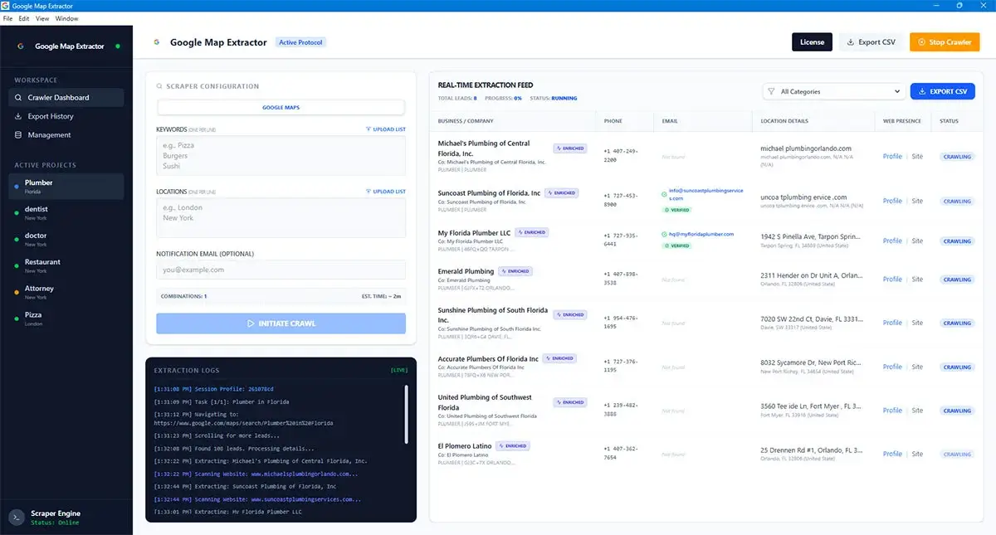Open the Edit menu
The width and height of the screenshot is (996, 535).
click(24, 18)
